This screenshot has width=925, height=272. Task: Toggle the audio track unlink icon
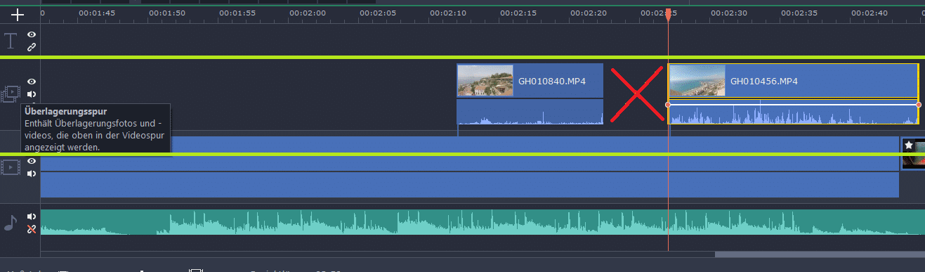point(32,229)
